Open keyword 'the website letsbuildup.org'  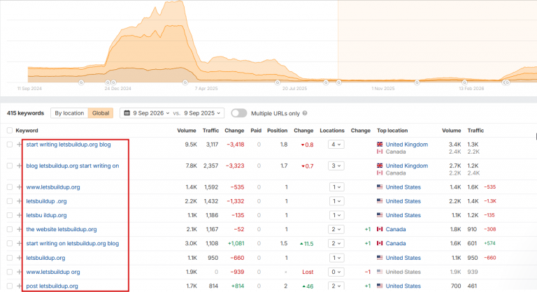pyautogui.click(x=62, y=229)
